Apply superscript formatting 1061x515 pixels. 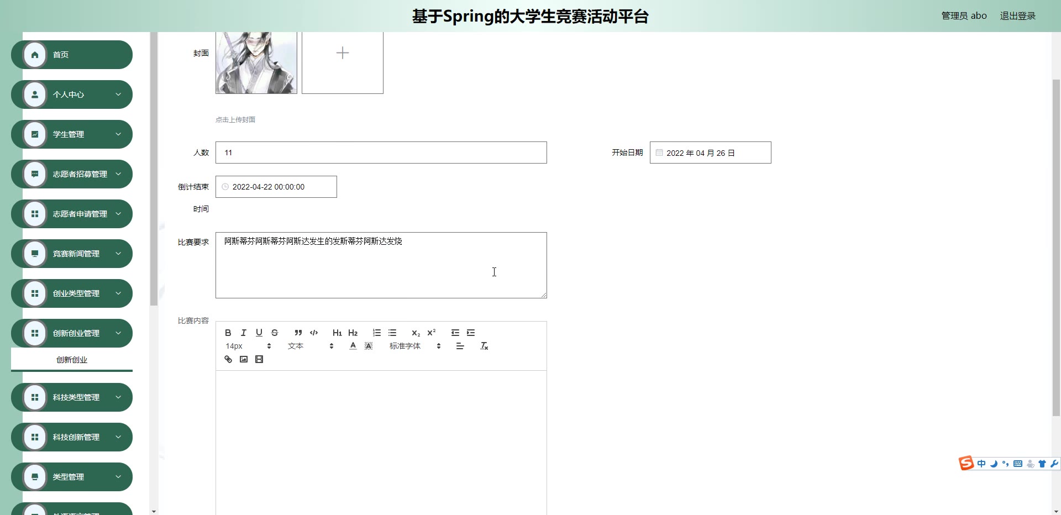[x=432, y=333]
